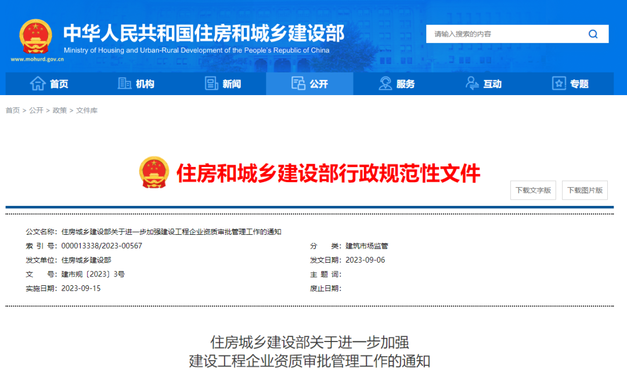Image resolution: width=627 pixels, height=385 pixels.
Task: Click the document icon beside 公开
Action: (x=298, y=83)
